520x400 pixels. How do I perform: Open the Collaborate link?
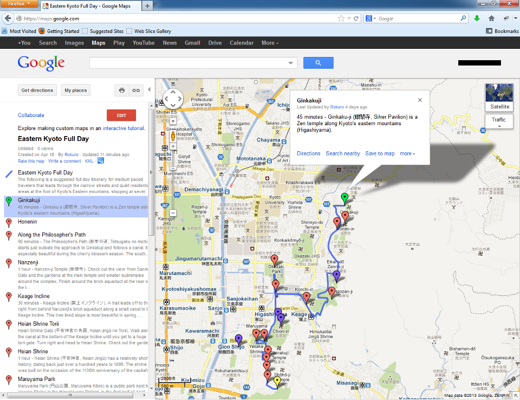[x=31, y=115]
